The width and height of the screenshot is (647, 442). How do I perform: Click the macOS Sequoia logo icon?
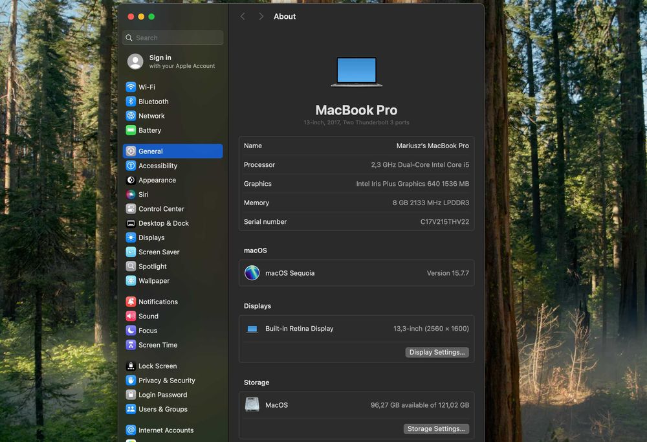point(252,273)
